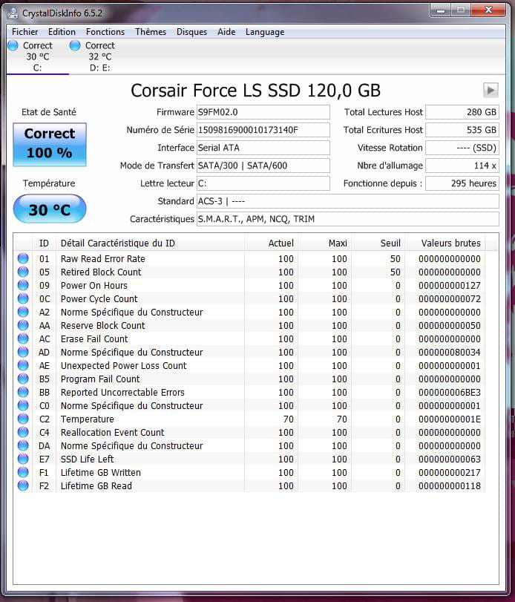The image size is (515, 602).
Task: Select raw value 00000000001E
Action: pos(450,419)
